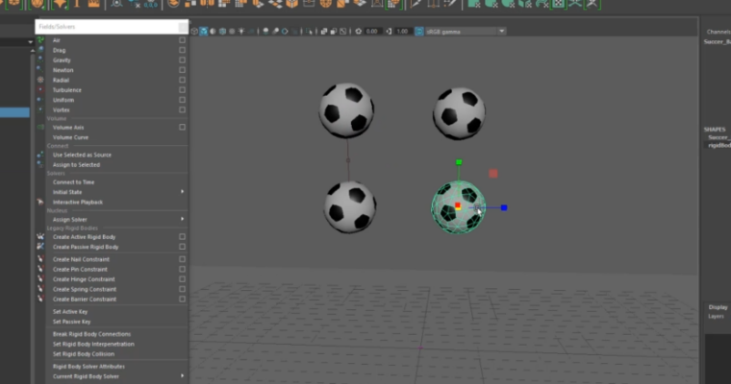Click the Create Barrier Constraint icon
The image size is (731, 384).
tap(40, 299)
